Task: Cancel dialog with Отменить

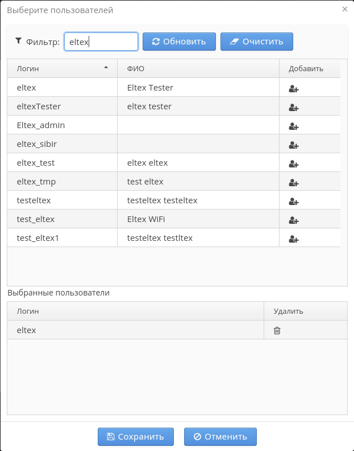Action: pyautogui.click(x=220, y=437)
